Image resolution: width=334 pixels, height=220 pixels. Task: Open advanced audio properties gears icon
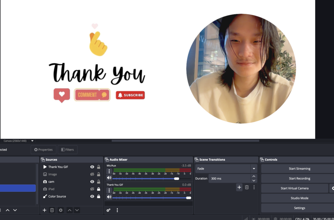click(x=108, y=210)
